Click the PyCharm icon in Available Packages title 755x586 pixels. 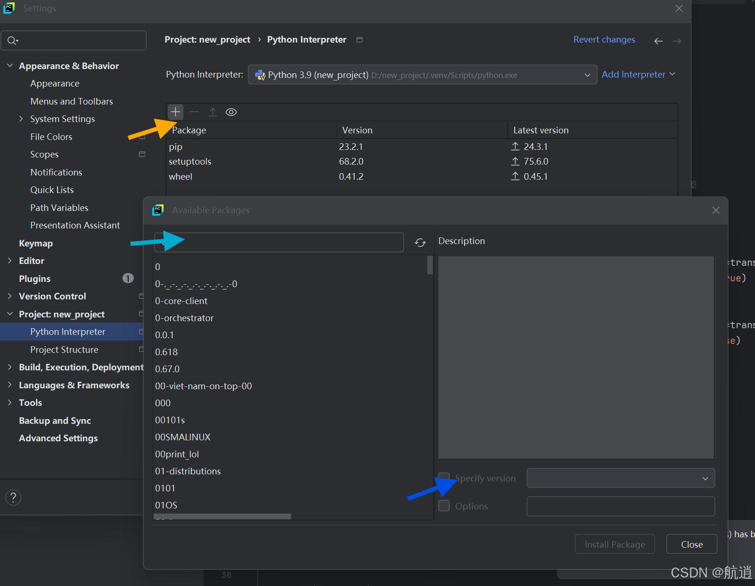(158, 210)
